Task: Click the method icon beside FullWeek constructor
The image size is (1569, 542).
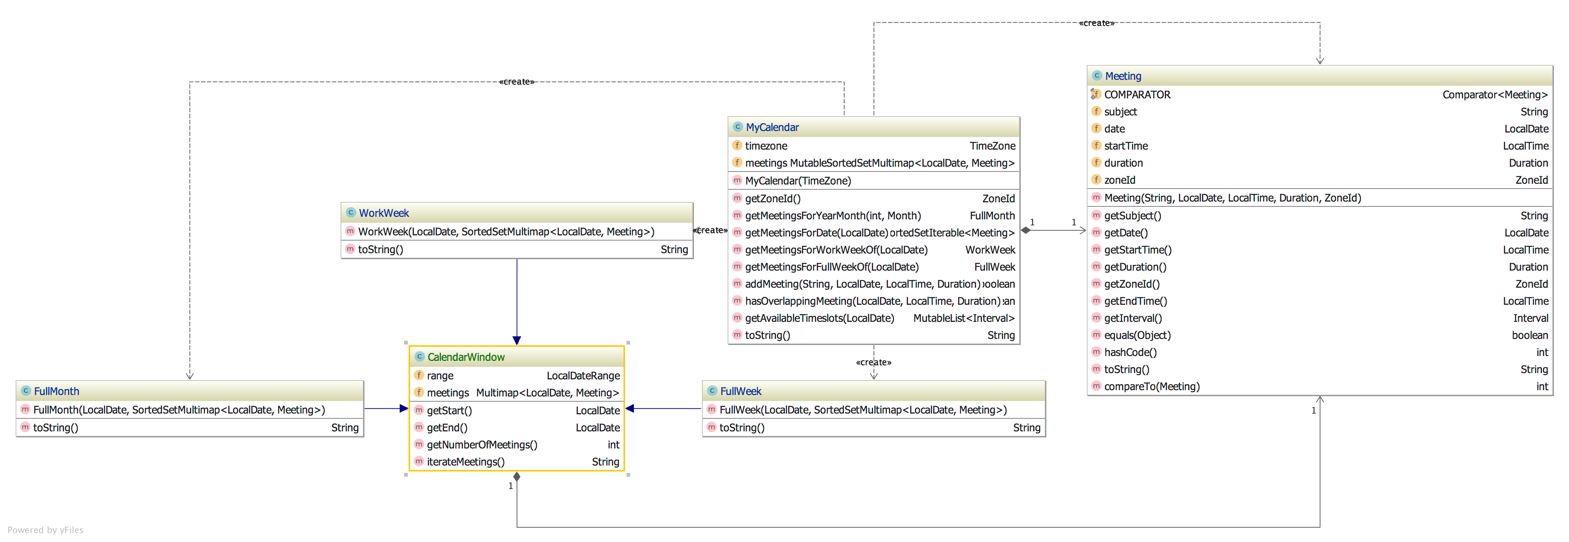Action: pyautogui.click(x=711, y=409)
